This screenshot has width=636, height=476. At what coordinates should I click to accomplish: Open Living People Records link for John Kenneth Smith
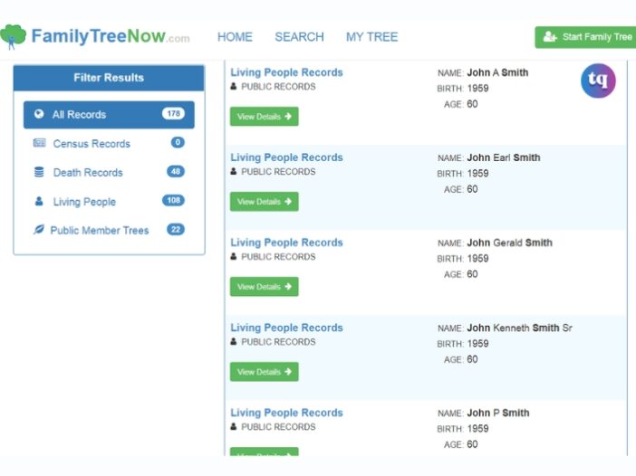pos(287,328)
